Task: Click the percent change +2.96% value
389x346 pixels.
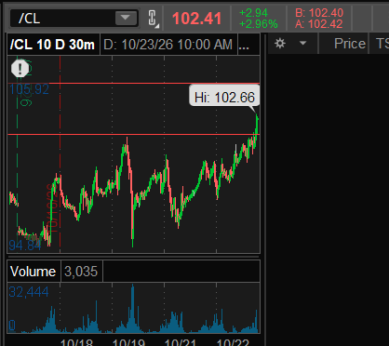Action: 258,24
